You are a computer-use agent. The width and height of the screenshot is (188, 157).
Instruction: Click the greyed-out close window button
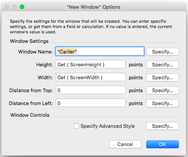(7, 7)
